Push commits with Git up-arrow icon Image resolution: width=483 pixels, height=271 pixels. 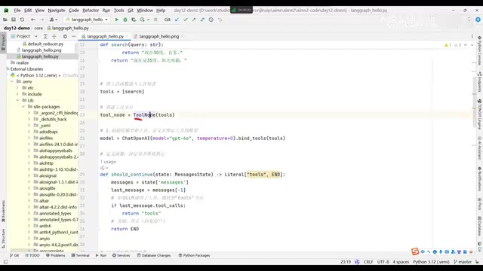[194, 20]
